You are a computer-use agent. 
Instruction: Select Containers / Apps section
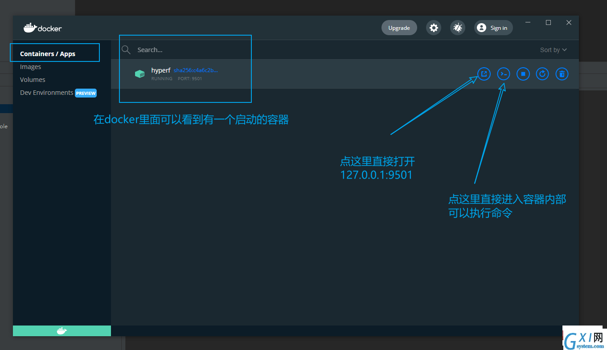(x=48, y=54)
